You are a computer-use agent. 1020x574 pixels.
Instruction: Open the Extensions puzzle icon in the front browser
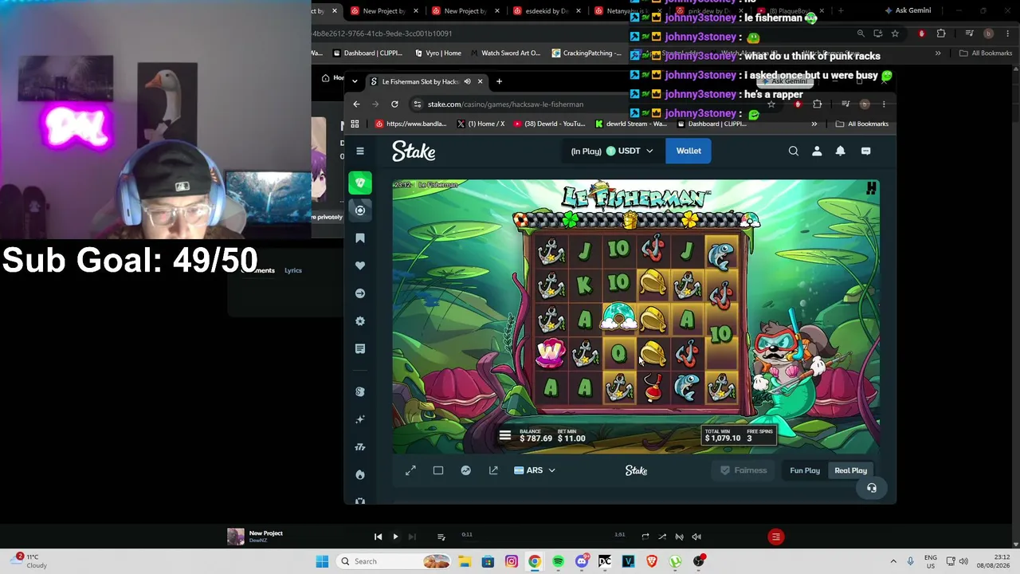[x=817, y=104]
